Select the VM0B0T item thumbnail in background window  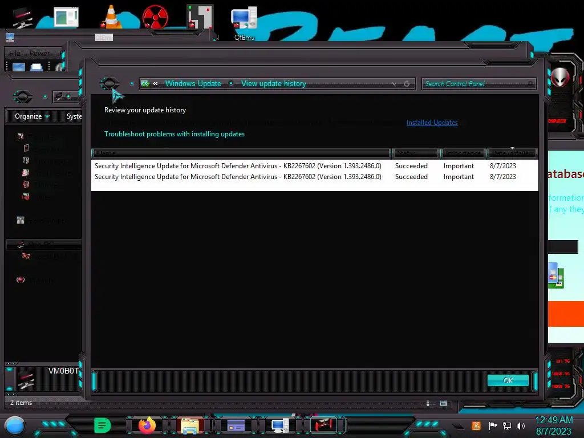26,379
